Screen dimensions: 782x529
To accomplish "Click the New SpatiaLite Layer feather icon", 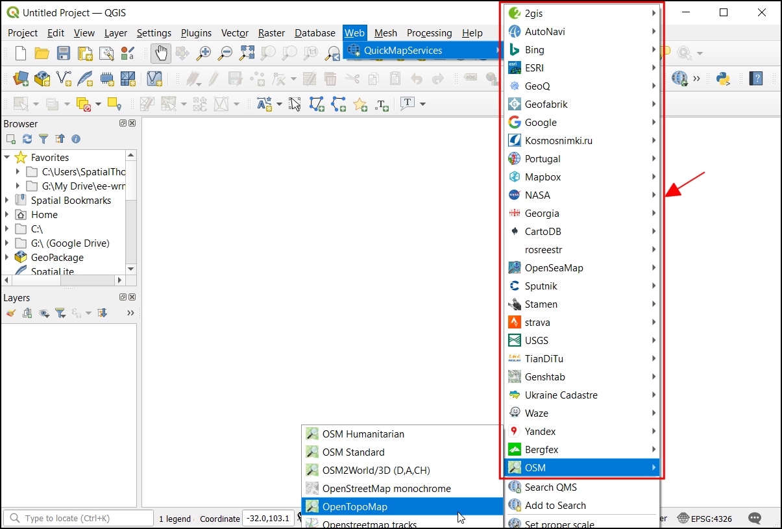I will click(85, 79).
